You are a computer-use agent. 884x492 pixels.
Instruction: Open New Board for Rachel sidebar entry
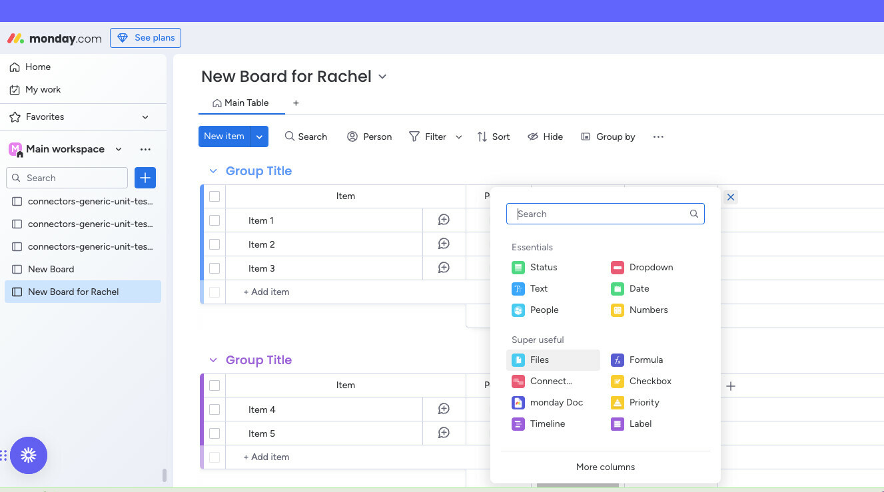[83, 292]
